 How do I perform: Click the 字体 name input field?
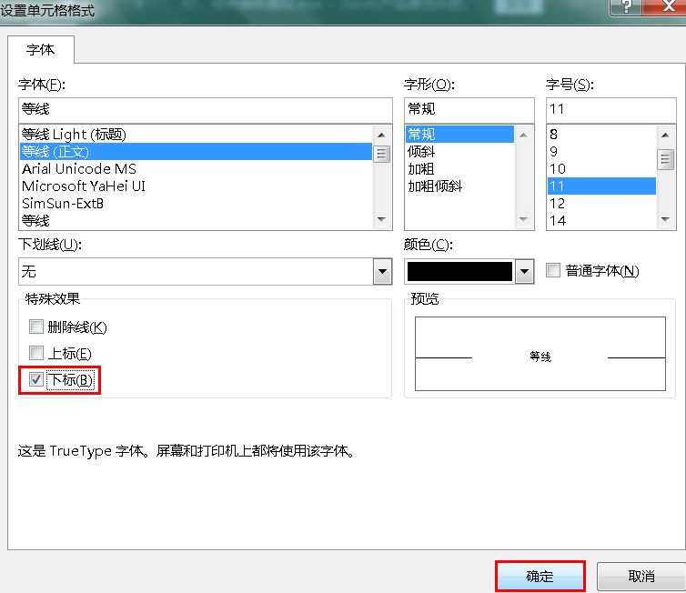click(x=206, y=109)
